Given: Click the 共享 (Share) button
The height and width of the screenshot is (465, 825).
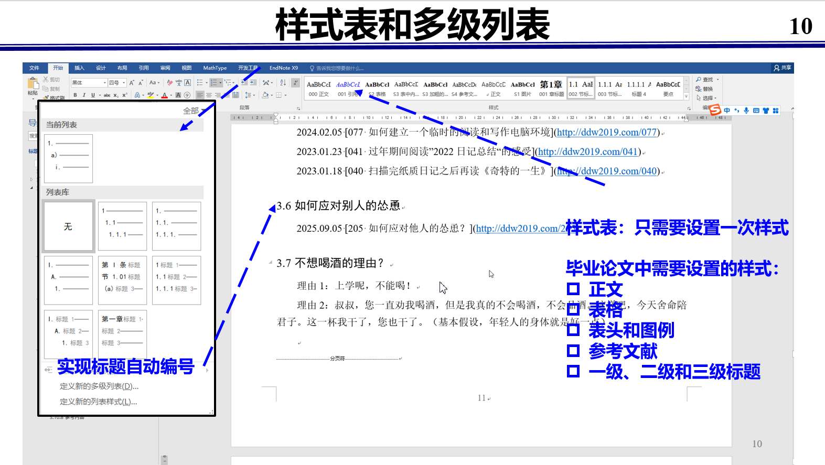Looking at the screenshot, I should 783,68.
